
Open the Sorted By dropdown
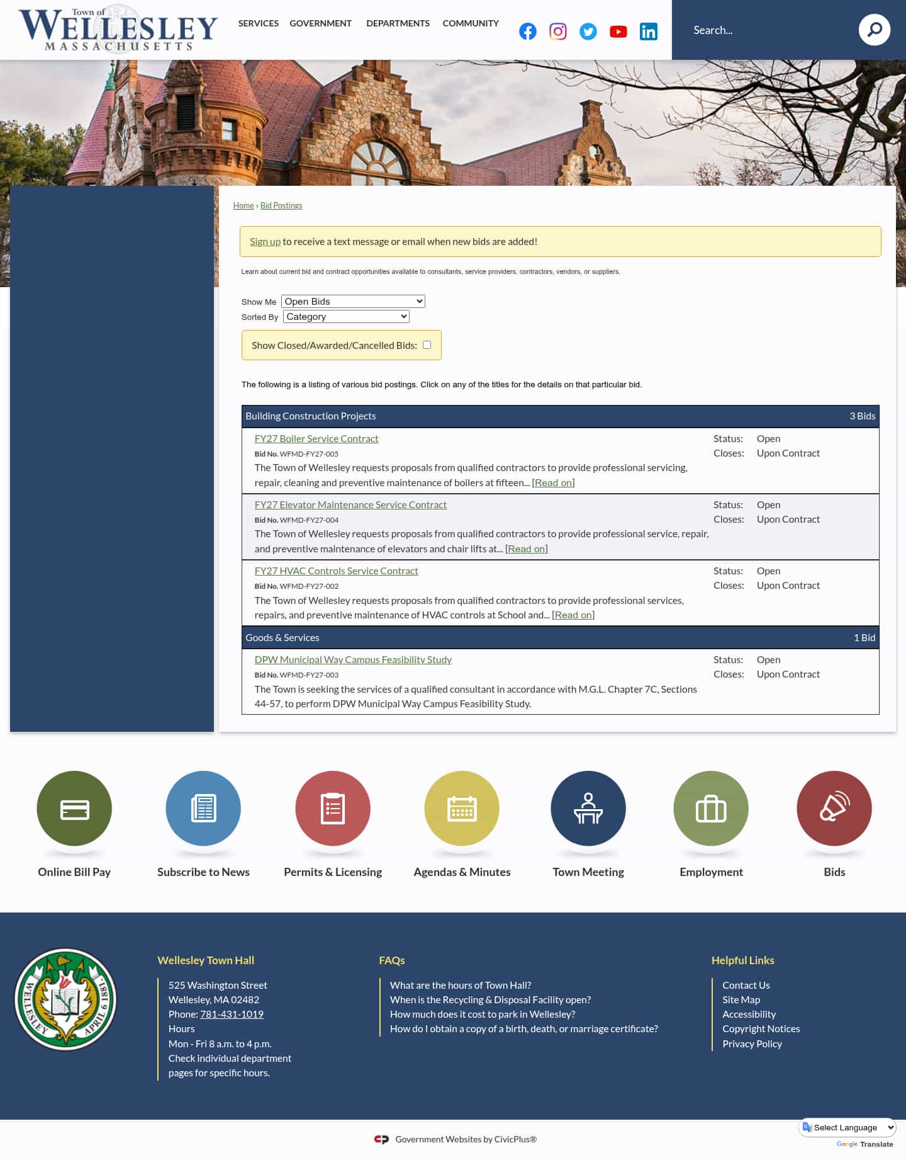[x=346, y=316]
